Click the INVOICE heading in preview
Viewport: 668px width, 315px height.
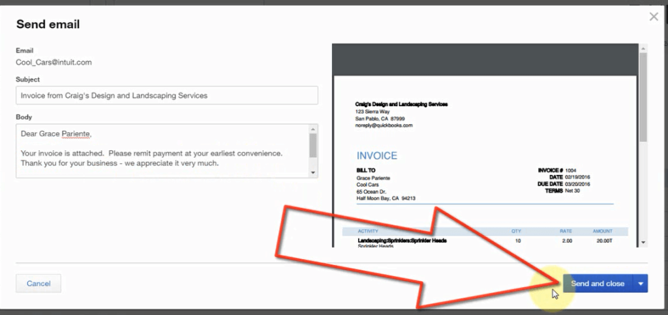click(x=376, y=156)
